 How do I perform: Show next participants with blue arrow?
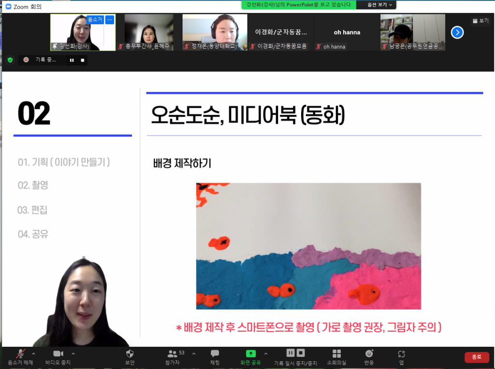tap(457, 32)
